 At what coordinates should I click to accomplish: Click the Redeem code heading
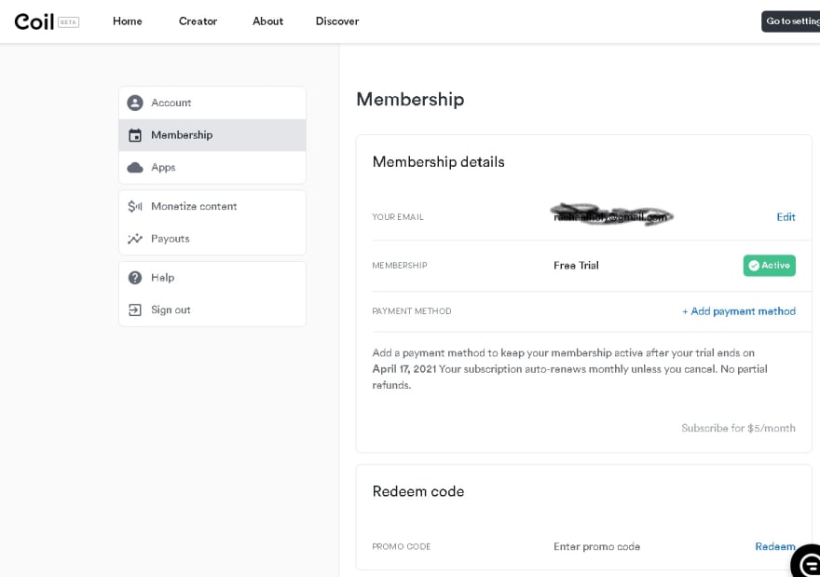(x=417, y=492)
